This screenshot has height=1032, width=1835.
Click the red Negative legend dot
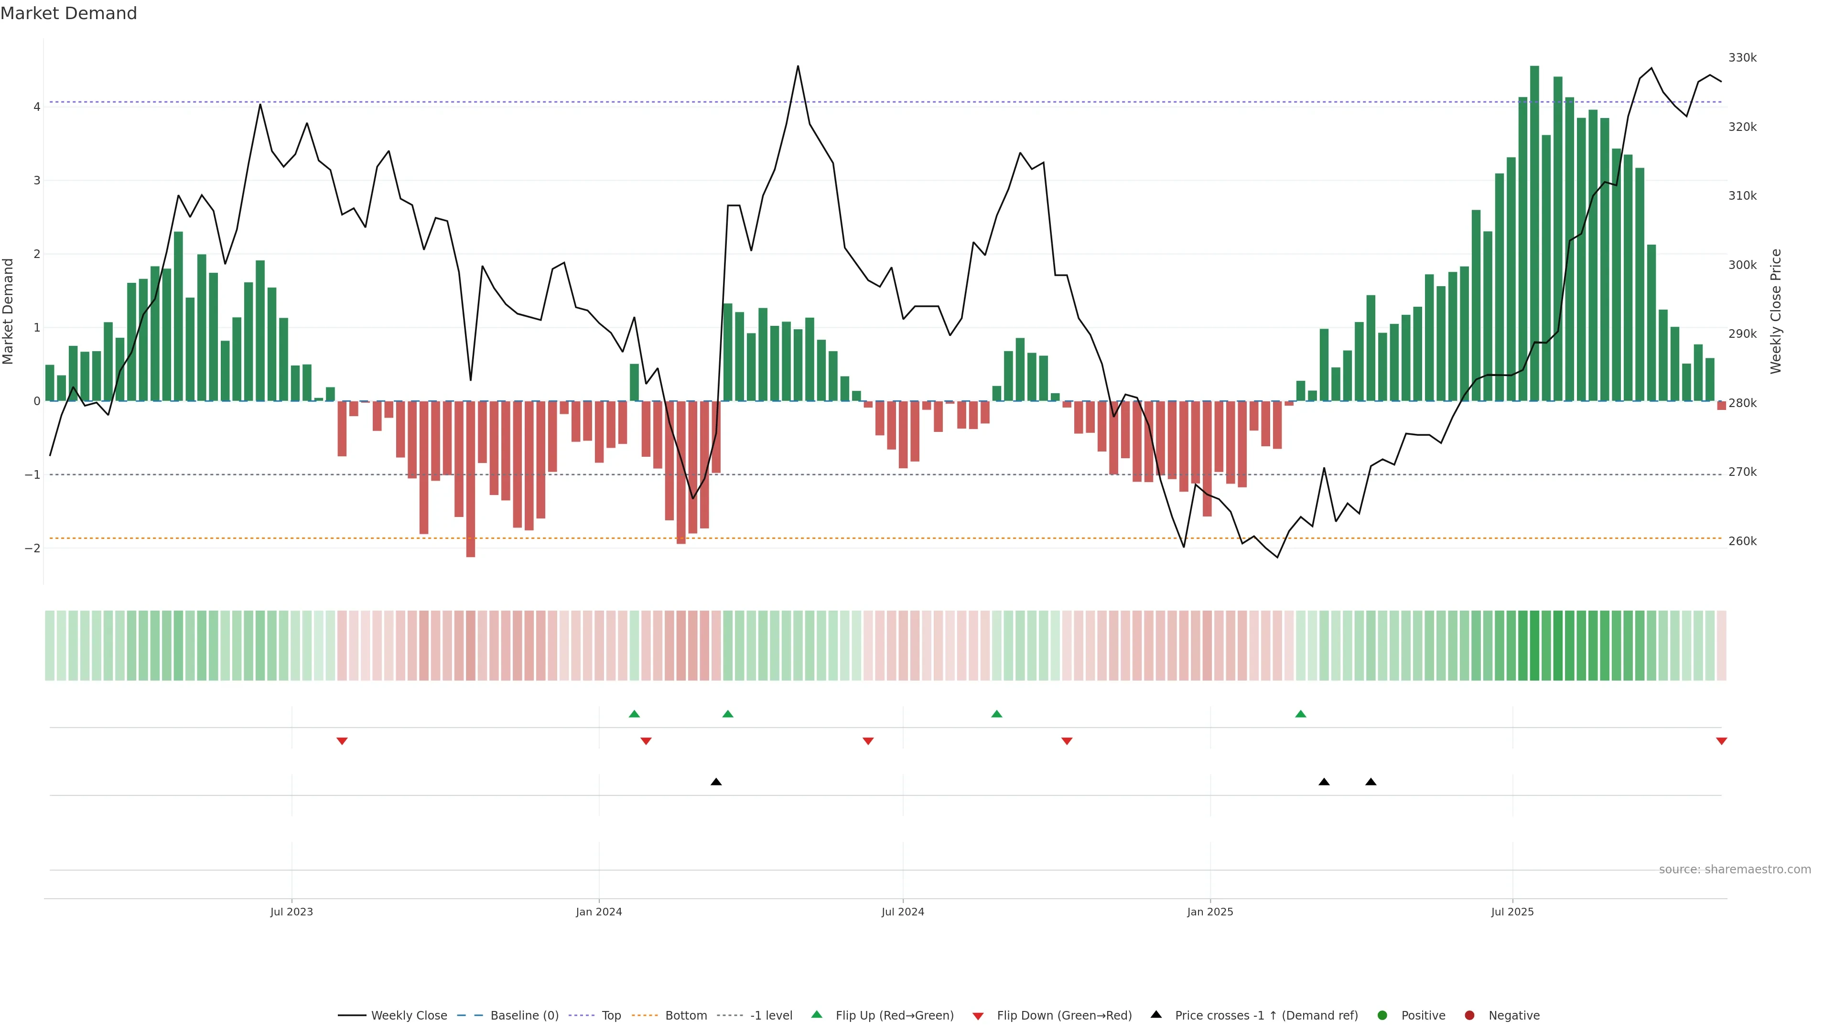point(1469,1015)
